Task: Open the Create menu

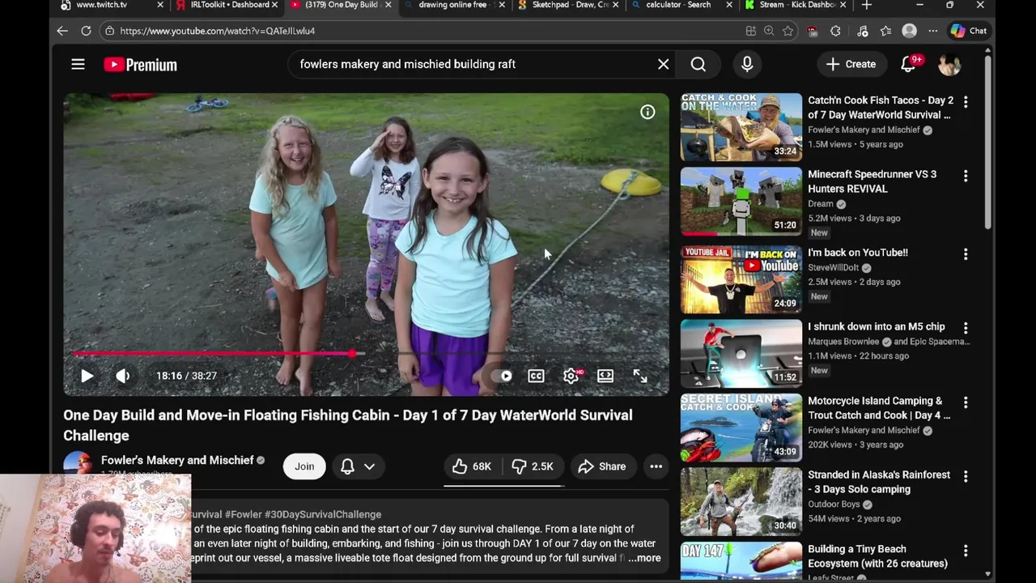Action: (851, 64)
